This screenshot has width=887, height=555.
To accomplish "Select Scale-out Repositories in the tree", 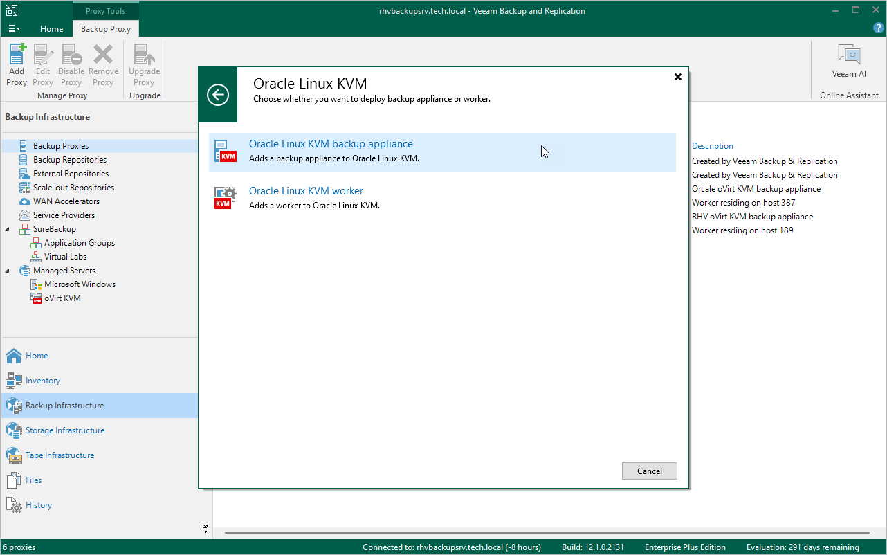I will tap(73, 188).
